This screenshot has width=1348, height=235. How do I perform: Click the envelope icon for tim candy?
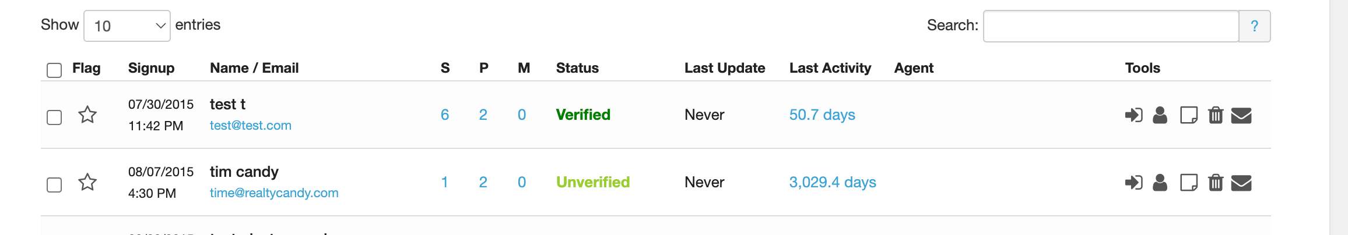click(1241, 183)
